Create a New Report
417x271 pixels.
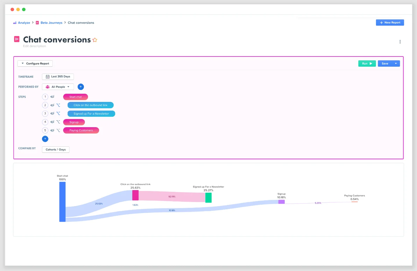tap(390, 23)
